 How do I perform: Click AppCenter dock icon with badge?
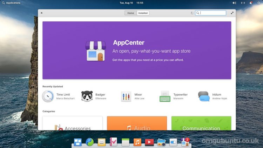(185, 142)
